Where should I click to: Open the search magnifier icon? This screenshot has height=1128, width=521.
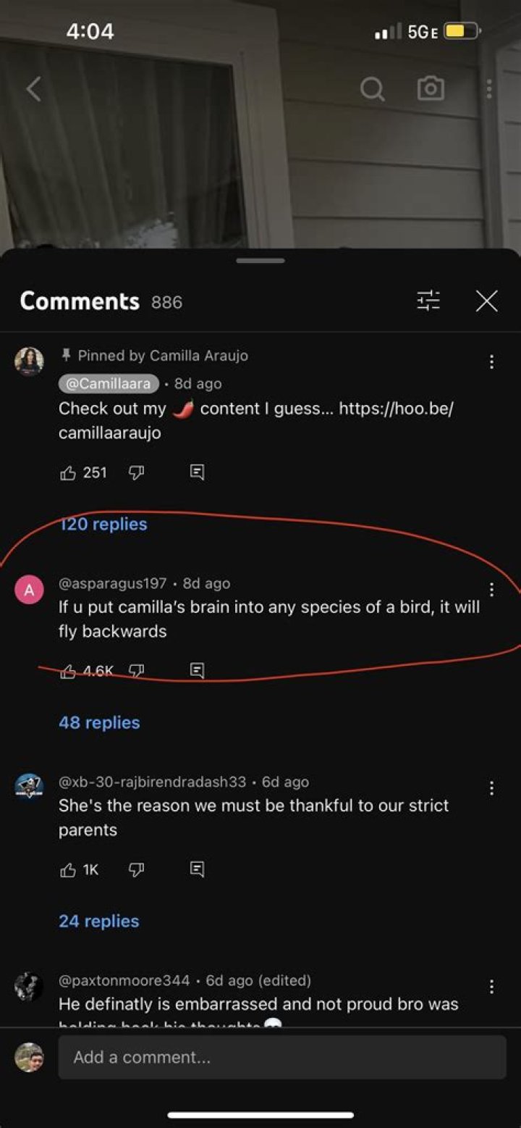(372, 89)
